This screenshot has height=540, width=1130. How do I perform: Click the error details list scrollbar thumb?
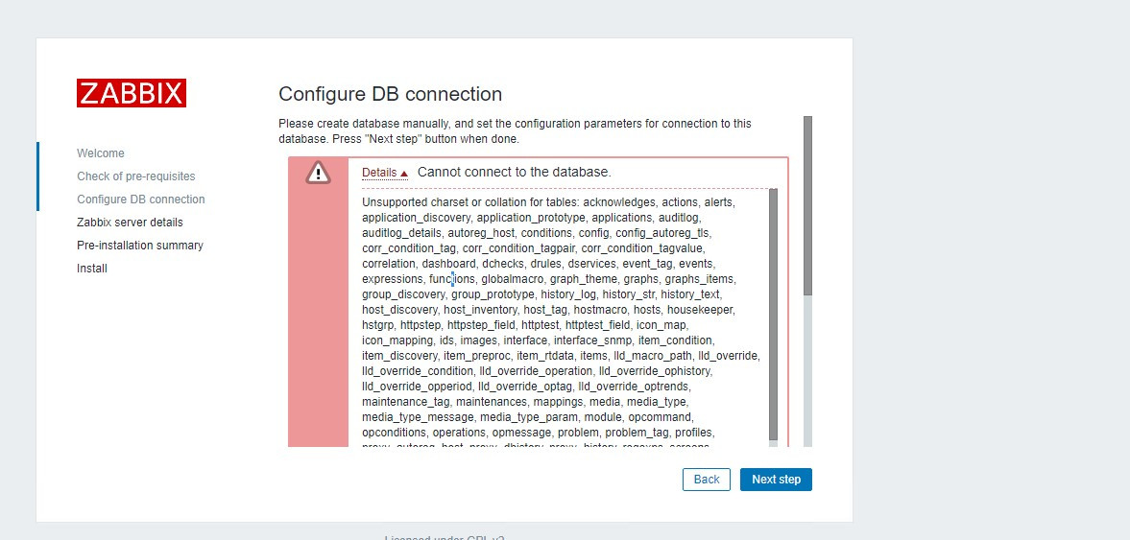coord(773,312)
